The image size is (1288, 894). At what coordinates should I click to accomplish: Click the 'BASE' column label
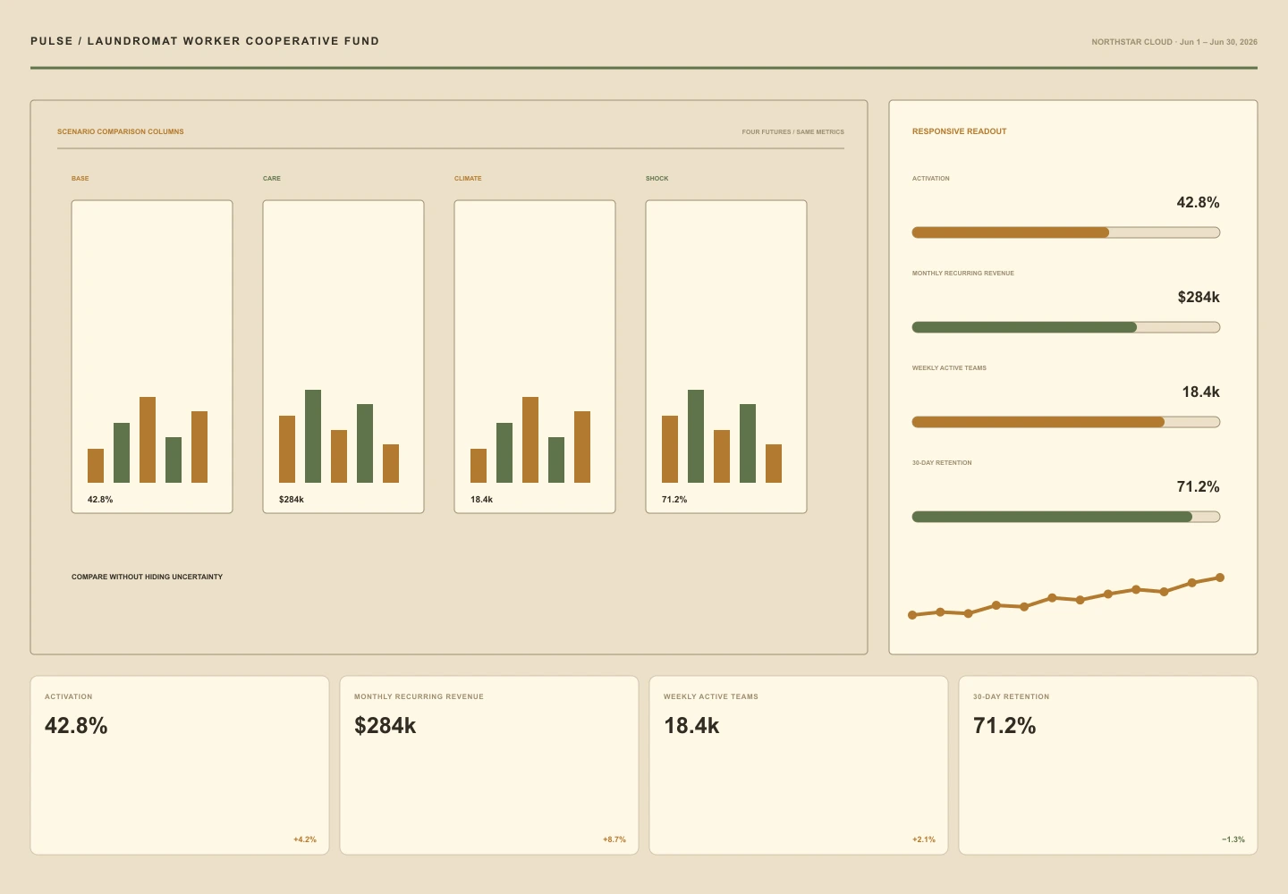point(80,179)
